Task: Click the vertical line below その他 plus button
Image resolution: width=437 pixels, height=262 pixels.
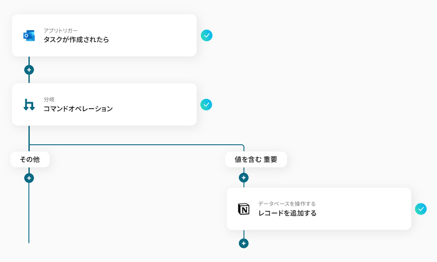Action: (29, 213)
